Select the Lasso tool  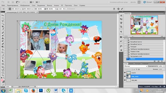click(3, 21)
